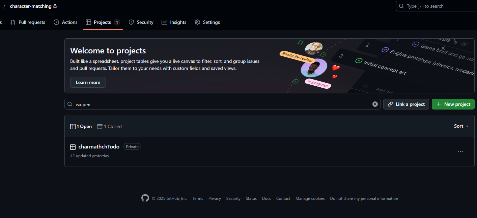Click the GitHub logo in the footer

click(x=145, y=198)
